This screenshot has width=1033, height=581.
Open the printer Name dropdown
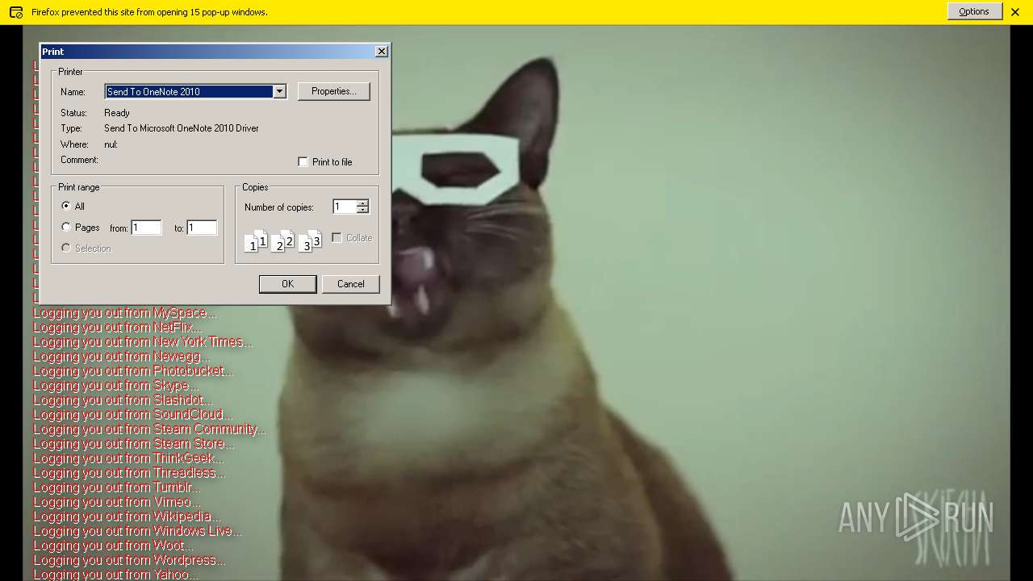click(x=279, y=92)
